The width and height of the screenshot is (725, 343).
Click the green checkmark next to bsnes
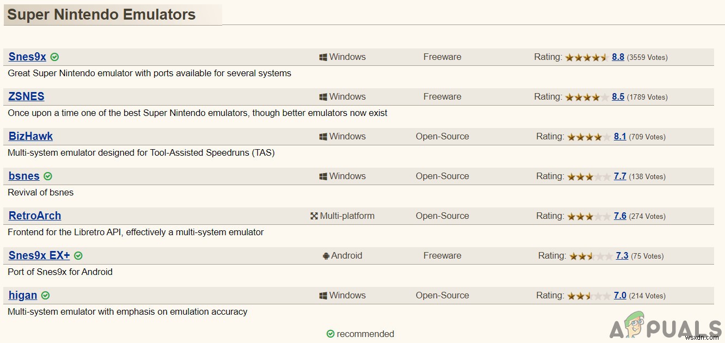[48, 176]
